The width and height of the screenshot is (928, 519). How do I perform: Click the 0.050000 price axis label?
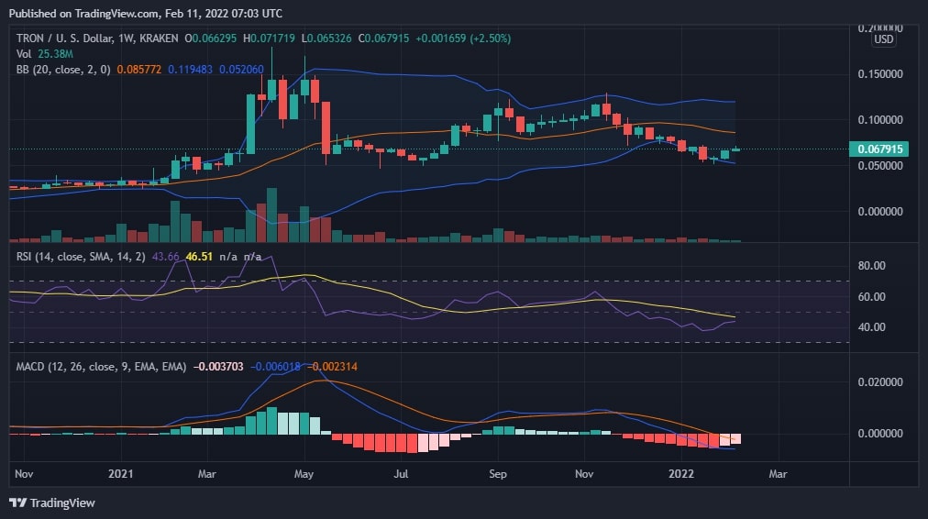[880, 166]
